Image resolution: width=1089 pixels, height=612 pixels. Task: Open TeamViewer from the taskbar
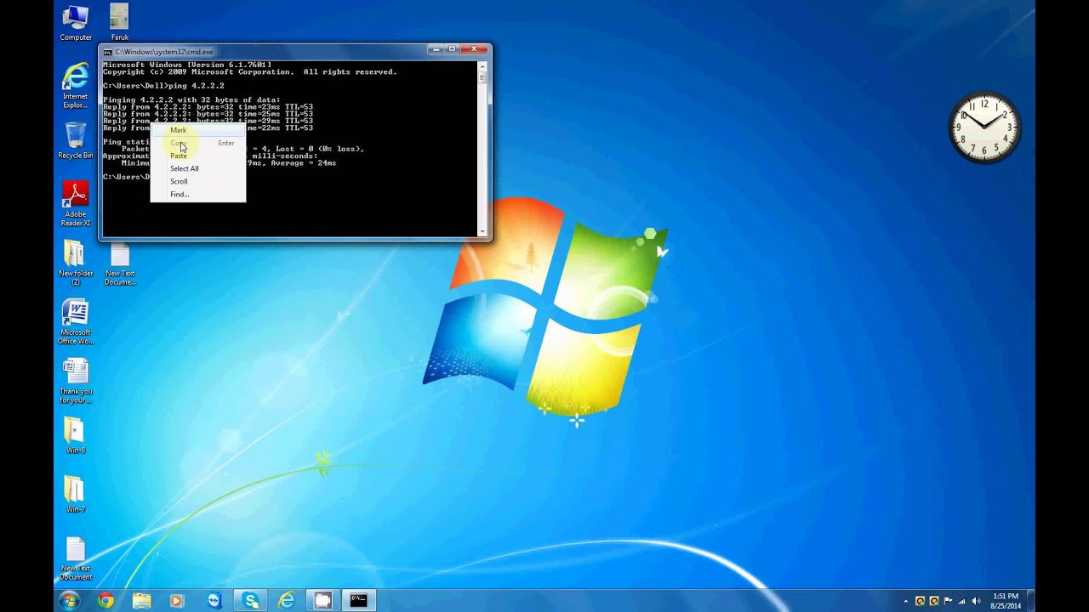point(214,601)
